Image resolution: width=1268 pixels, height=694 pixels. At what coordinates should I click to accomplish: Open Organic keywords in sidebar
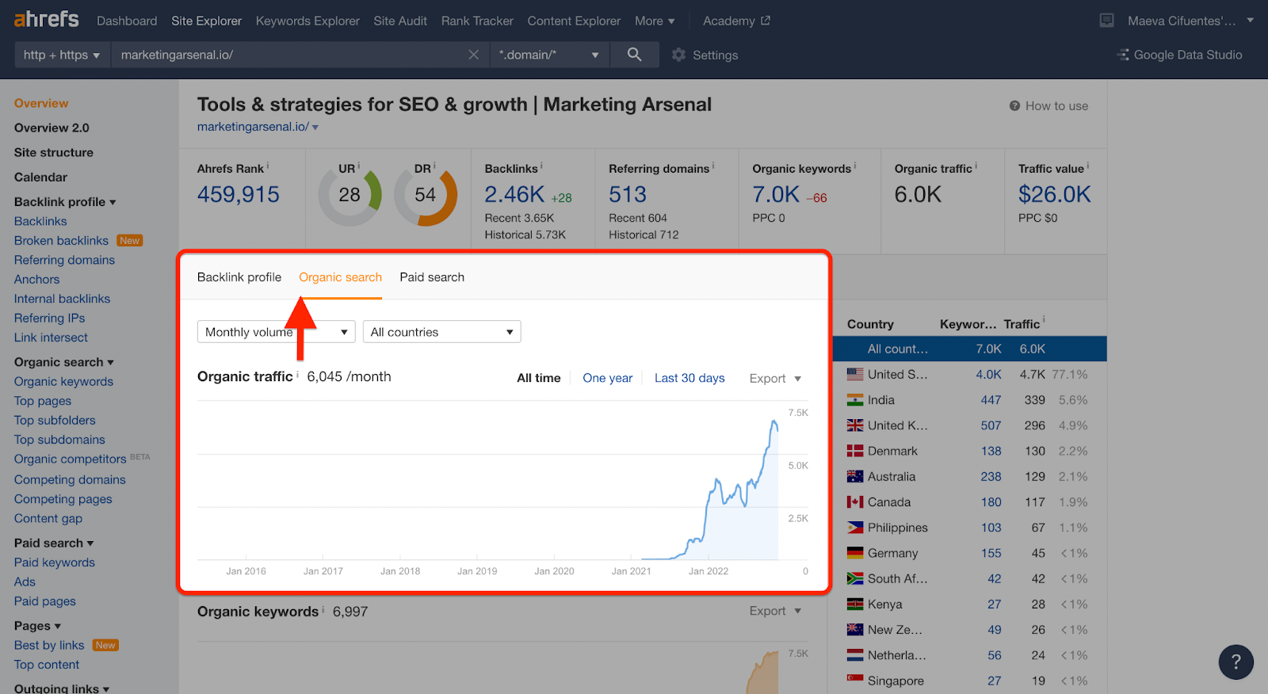[63, 382]
